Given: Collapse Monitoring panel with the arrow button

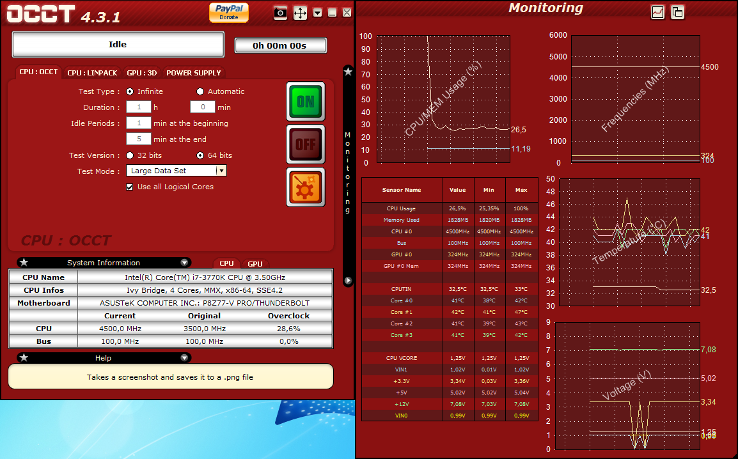Looking at the screenshot, I should [x=348, y=281].
